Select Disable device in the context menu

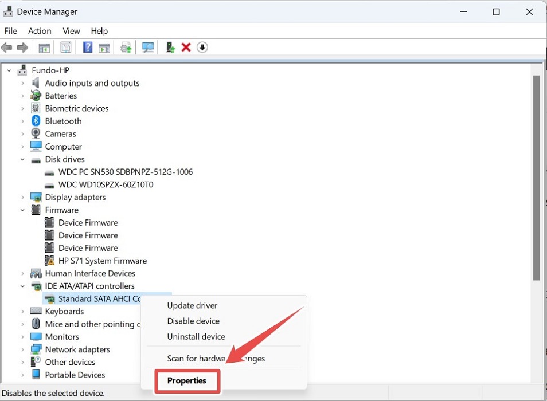193,321
